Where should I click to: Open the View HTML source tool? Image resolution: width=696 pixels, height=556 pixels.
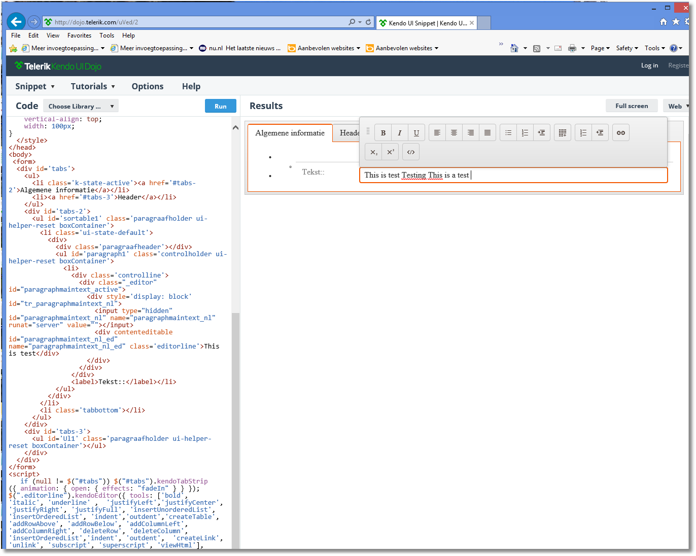pos(411,152)
